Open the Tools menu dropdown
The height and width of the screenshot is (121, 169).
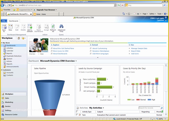coord(160,14)
